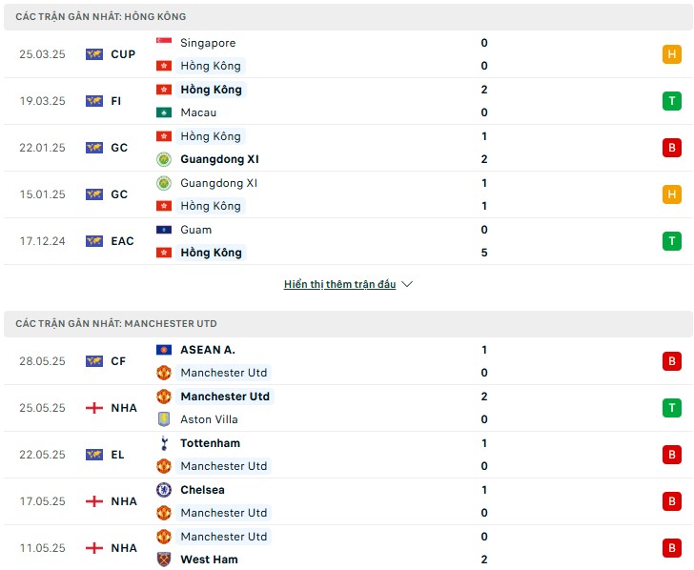This screenshot has width=694, height=570.
Task: Expand more matches with the chevron arrow
Action: [407, 284]
